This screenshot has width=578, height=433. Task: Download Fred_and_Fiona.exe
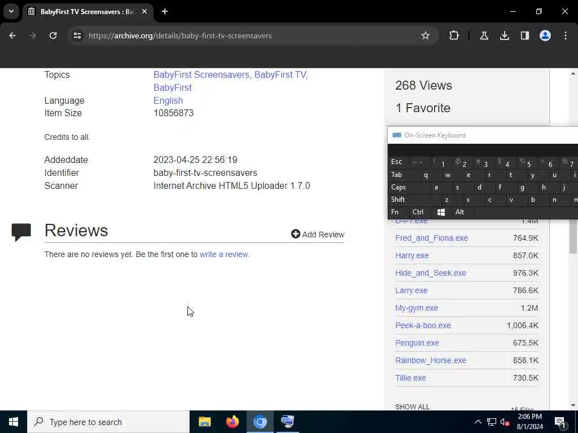(432, 238)
